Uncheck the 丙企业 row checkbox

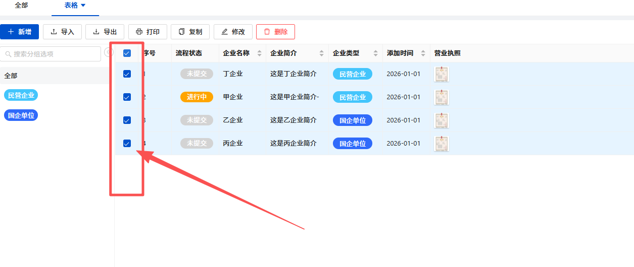point(127,144)
